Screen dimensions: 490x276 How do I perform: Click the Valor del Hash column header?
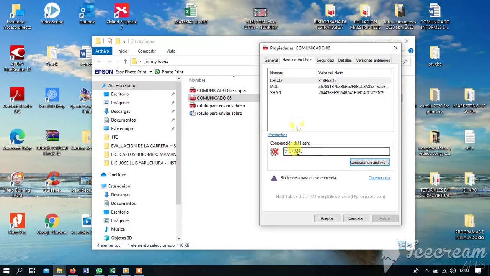point(354,73)
